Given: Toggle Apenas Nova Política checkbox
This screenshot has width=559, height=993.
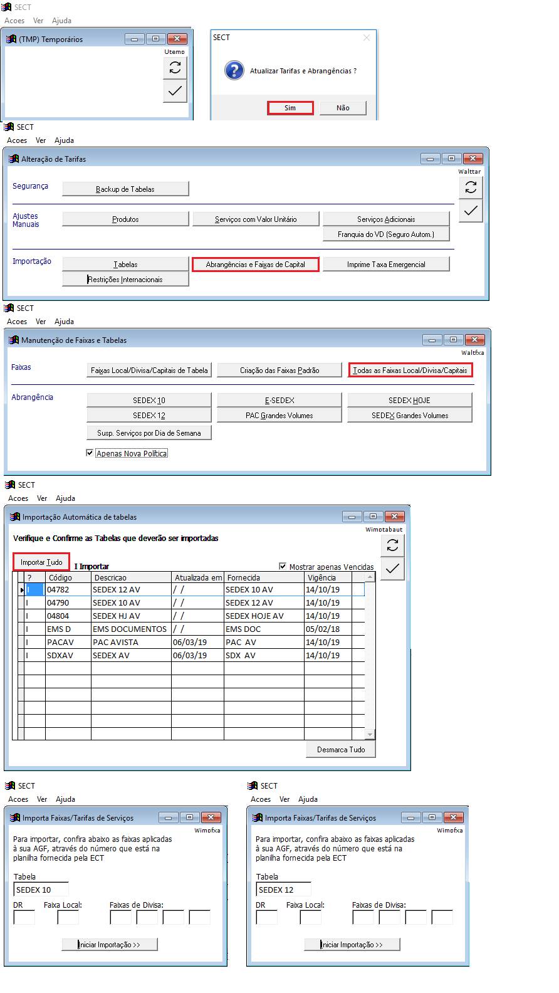Looking at the screenshot, I should pos(90,453).
